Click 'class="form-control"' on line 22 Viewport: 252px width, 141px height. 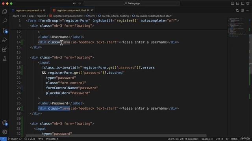tap(66, 83)
